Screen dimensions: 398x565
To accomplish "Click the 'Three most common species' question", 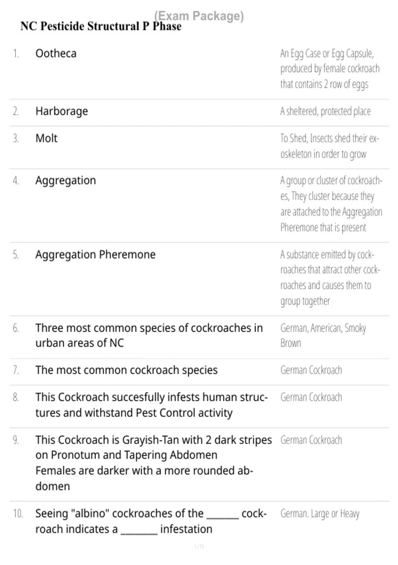I will tap(149, 335).
